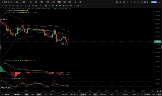Click the 0s delay indicator
162x96 pixels.
click(x=117, y=2)
